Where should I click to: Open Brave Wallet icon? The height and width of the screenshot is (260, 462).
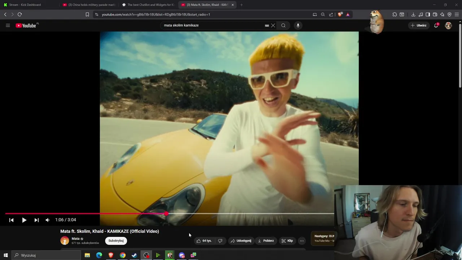(x=435, y=14)
